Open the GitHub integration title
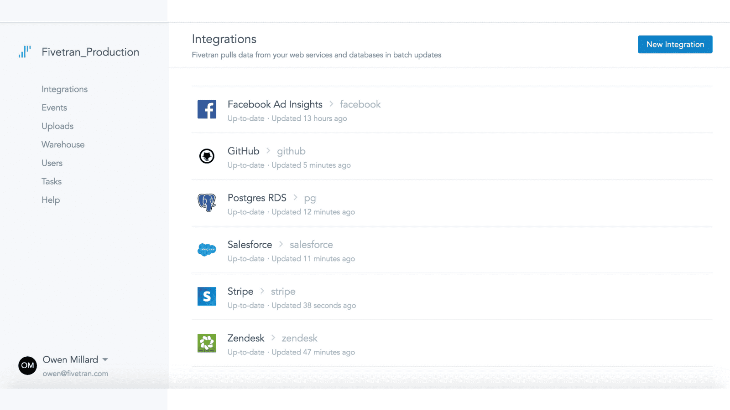730x410 pixels. [244, 151]
